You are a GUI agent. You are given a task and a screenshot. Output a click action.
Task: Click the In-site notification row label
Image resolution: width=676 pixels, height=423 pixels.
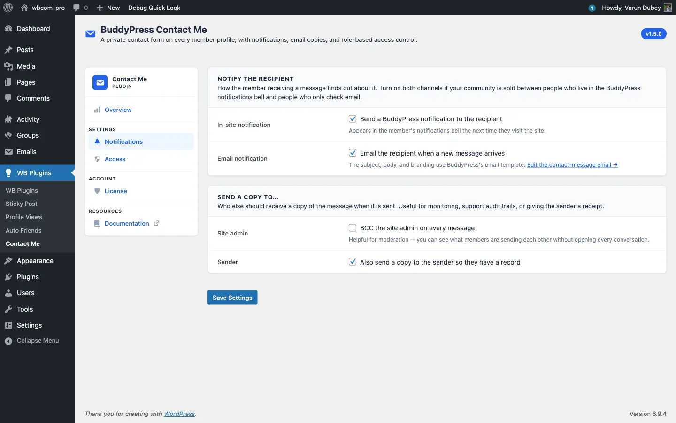pos(244,125)
